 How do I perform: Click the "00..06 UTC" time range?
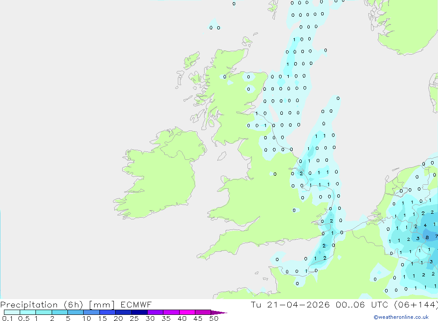tap(362, 305)
